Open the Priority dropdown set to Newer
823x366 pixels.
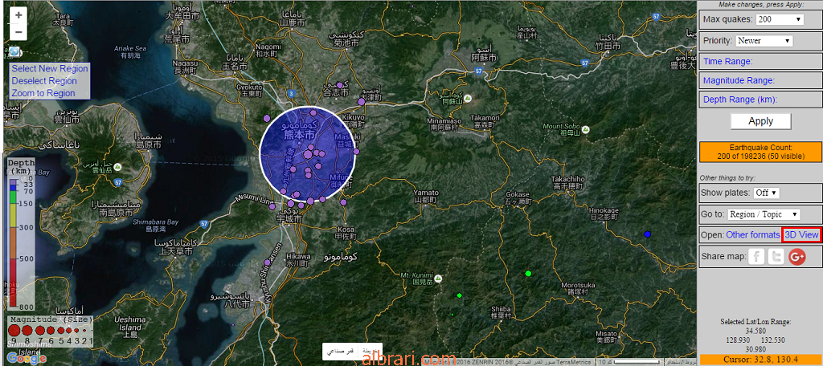pyautogui.click(x=764, y=40)
